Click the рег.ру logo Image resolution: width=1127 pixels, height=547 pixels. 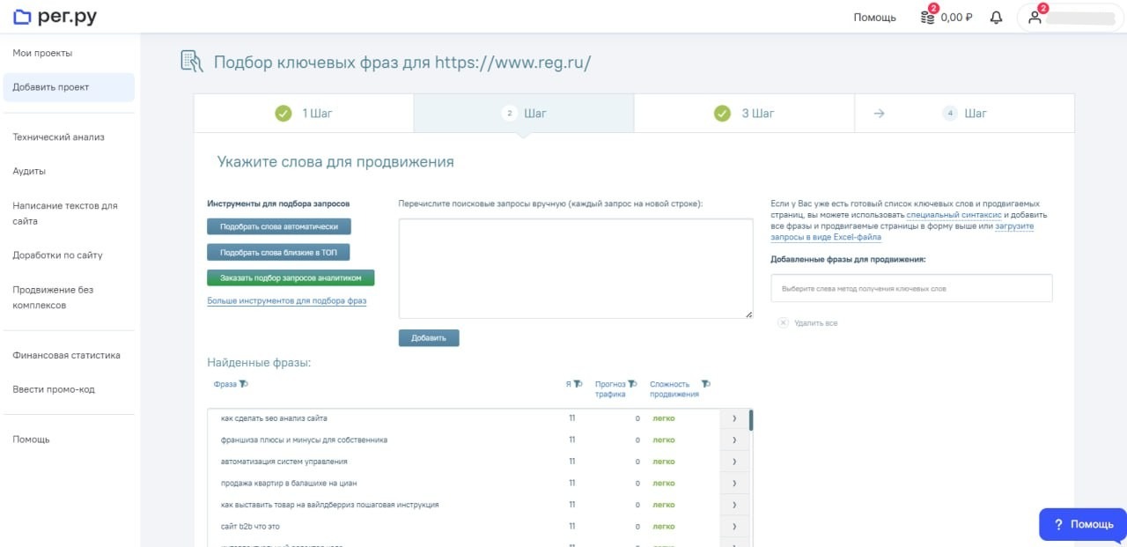[55, 17]
